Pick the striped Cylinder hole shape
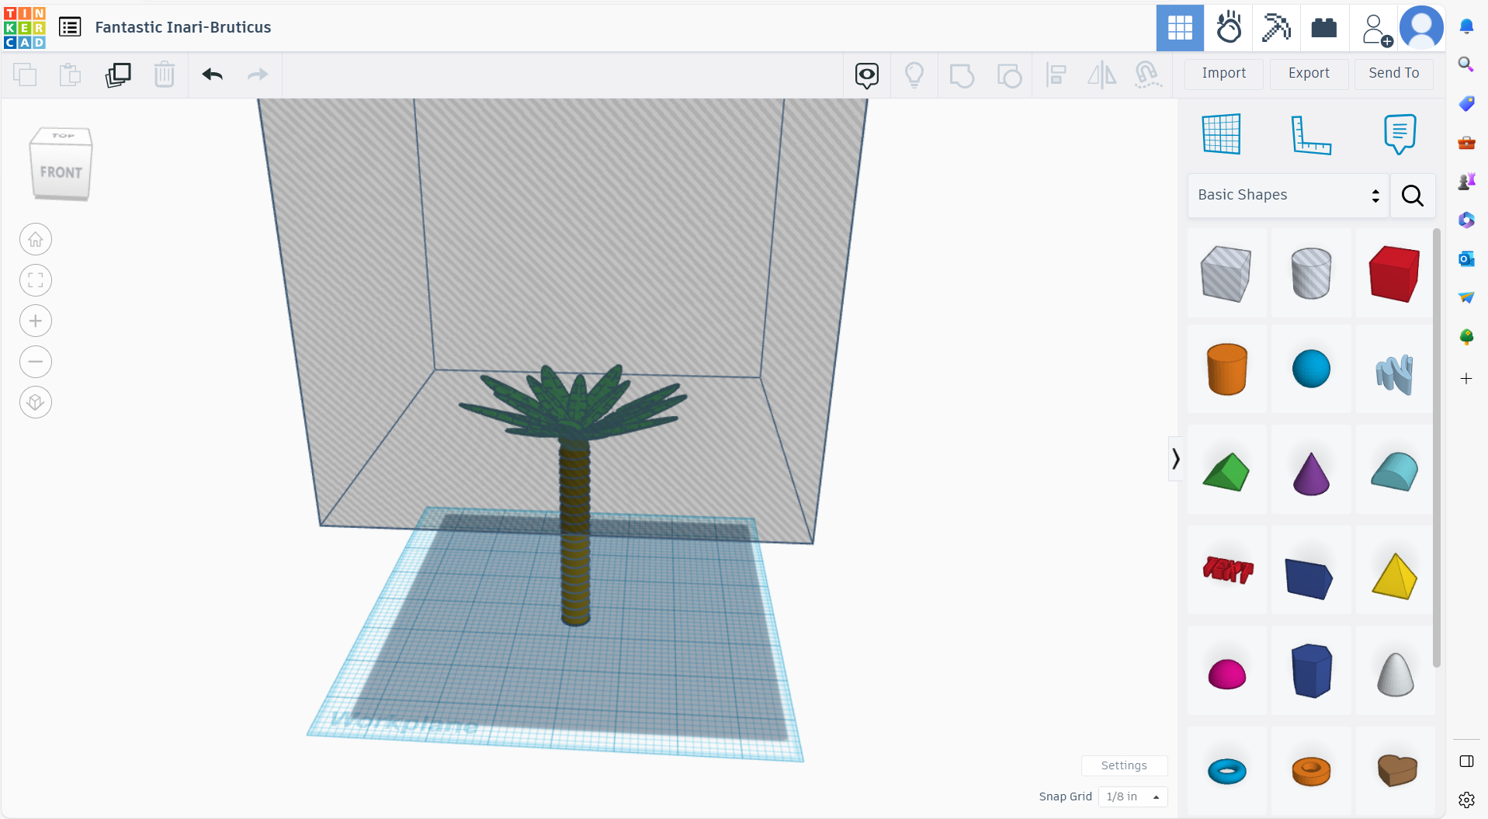The image size is (1488, 819). [1311, 273]
